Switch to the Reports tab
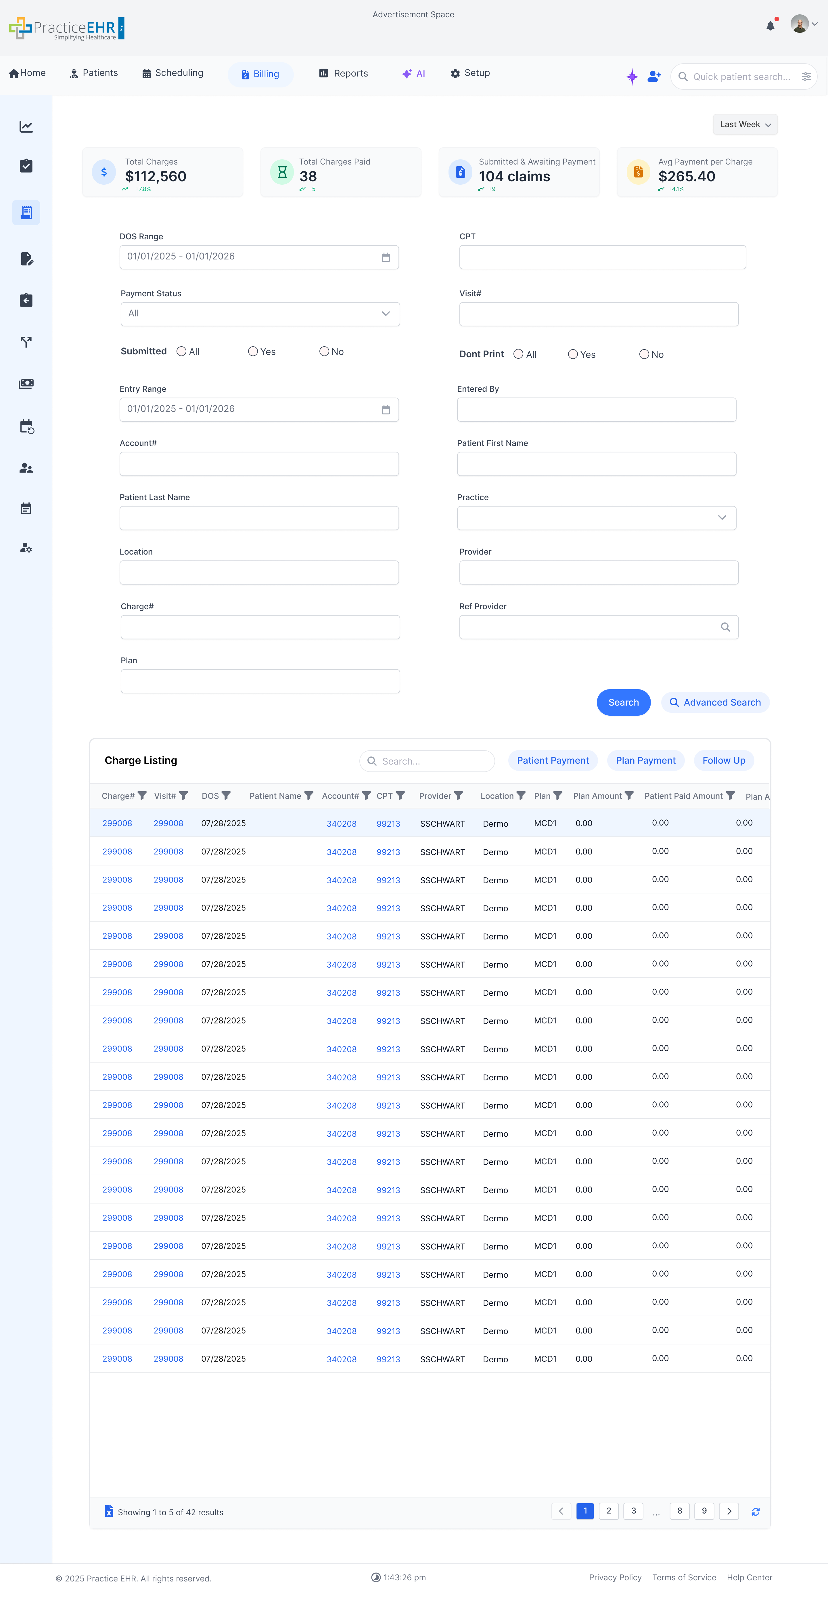Screen dimensions: 828x1601 pos(344,73)
